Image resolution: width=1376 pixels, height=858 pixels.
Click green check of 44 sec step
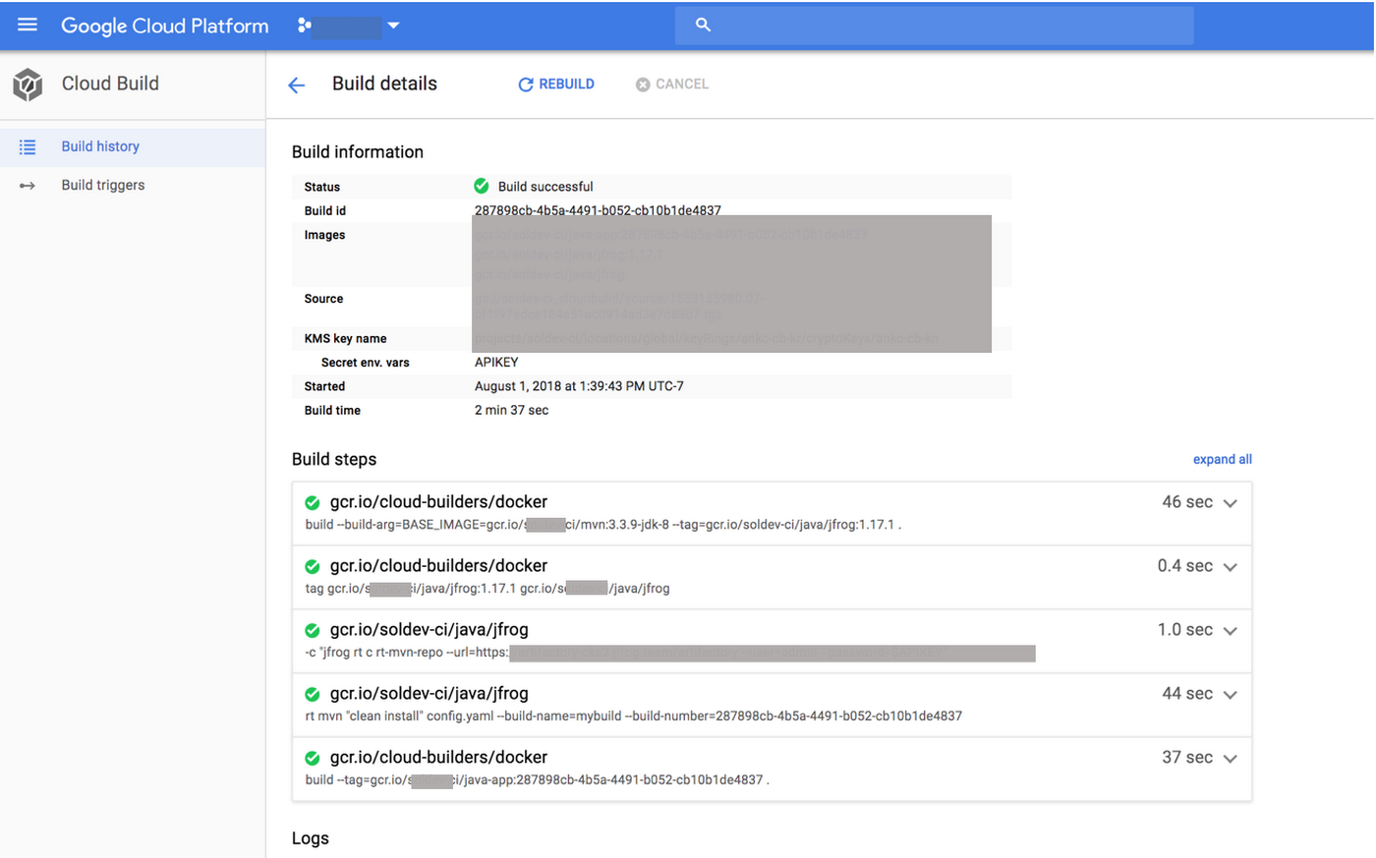pyautogui.click(x=313, y=695)
